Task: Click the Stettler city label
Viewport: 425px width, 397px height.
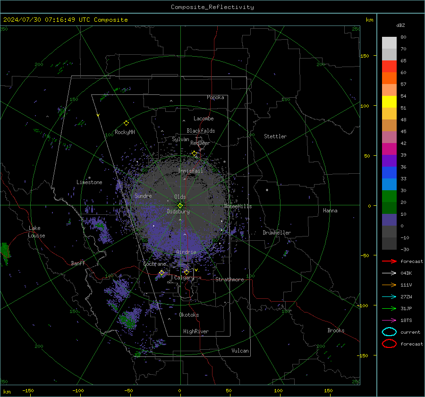Action: coord(275,136)
